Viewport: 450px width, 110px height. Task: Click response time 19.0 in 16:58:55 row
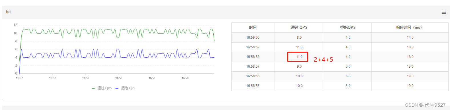coord(410,86)
